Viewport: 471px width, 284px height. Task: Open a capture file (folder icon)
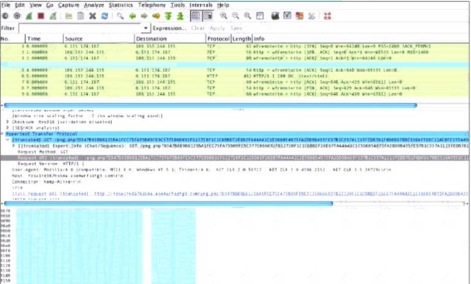click(x=69, y=16)
